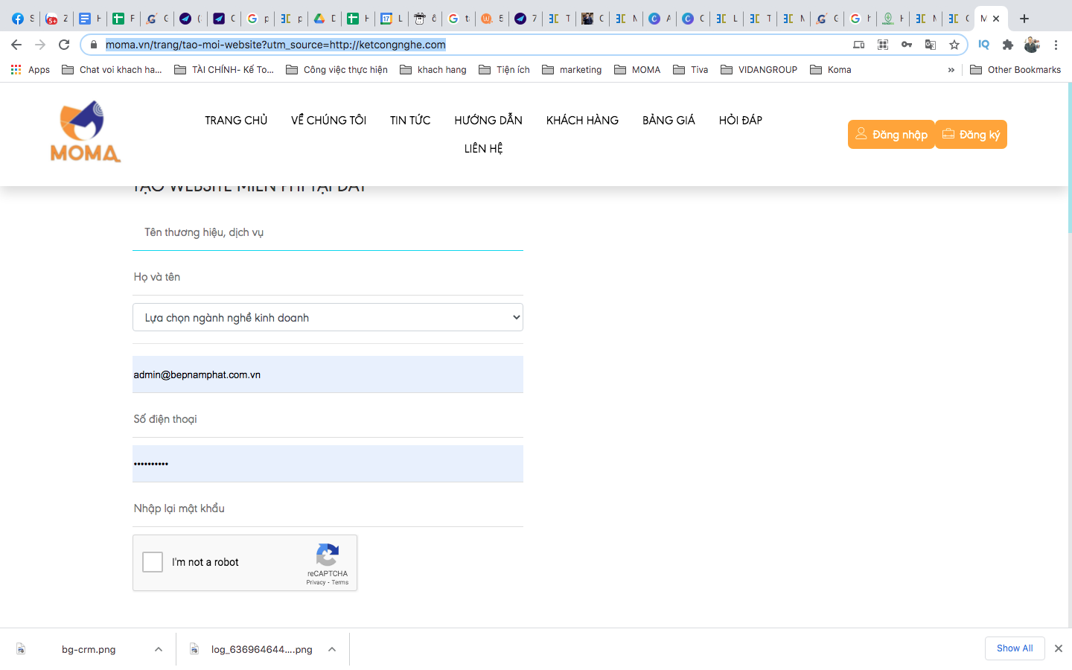
Task: Check the I'm not a robot checkbox
Action: pyautogui.click(x=153, y=562)
